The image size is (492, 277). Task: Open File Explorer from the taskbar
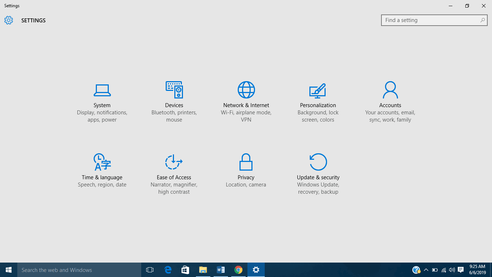[x=203, y=270]
